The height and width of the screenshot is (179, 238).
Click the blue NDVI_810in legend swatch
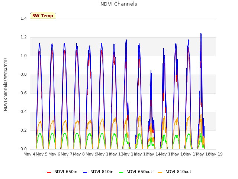[85, 172]
